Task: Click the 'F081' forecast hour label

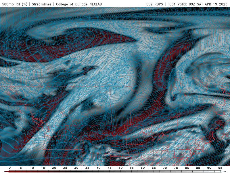Action: pos(171,4)
